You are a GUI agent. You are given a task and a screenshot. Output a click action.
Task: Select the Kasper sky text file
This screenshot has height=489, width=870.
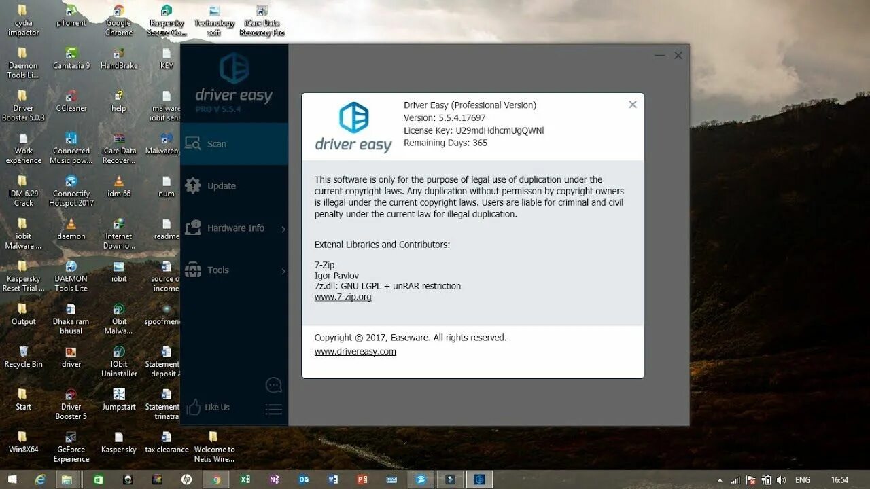coord(119,442)
